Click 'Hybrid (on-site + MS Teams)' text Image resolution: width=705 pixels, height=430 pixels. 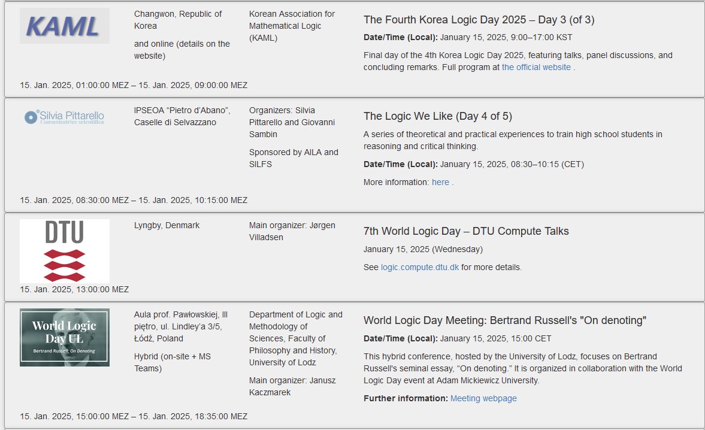tap(172, 362)
